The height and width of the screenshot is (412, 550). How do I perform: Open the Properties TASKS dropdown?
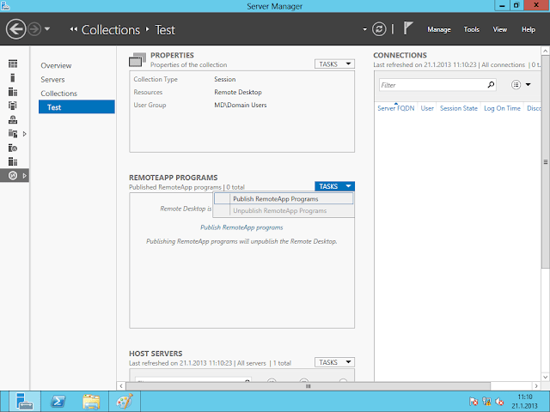(x=334, y=64)
